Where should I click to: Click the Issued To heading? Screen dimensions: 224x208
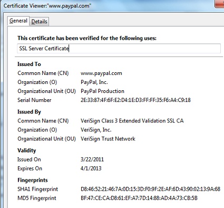coord(29,64)
